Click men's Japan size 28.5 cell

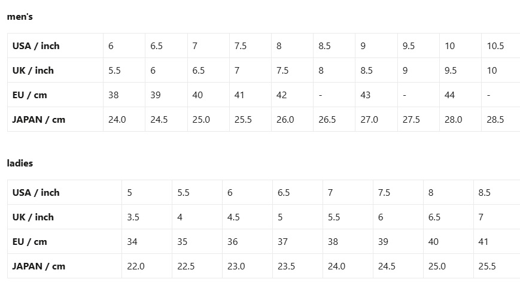501,119
